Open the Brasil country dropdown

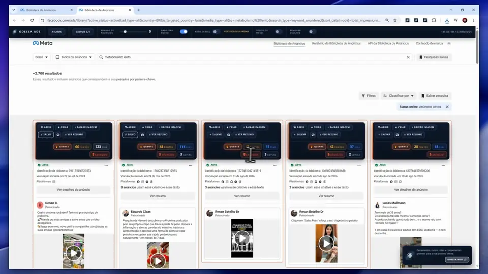click(x=41, y=57)
